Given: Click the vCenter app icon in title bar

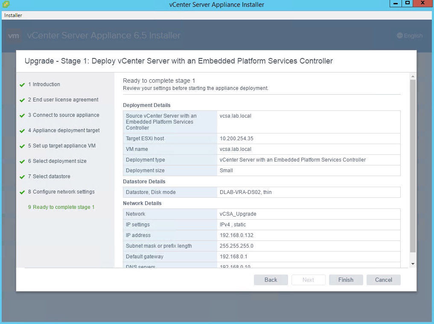Looking at the screenshot, I should [5, 5].
